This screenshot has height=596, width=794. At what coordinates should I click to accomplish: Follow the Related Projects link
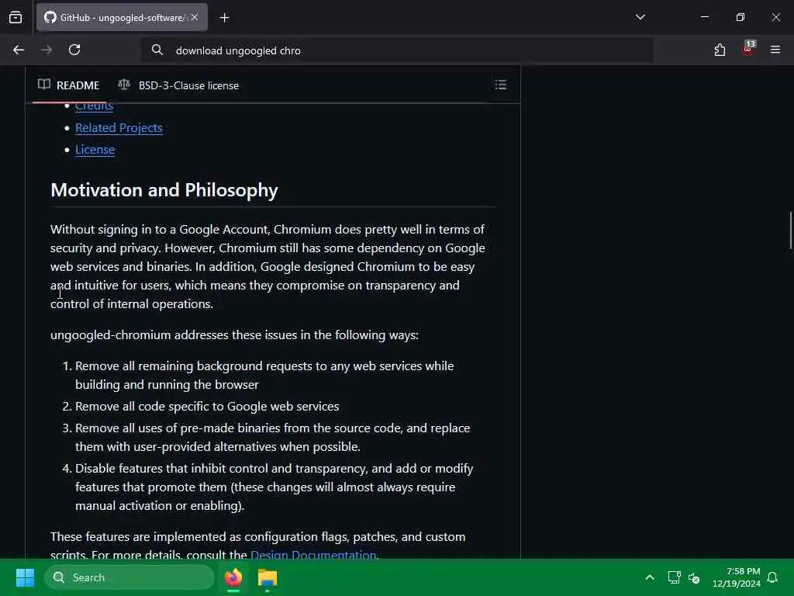pyautogui.click(x=119, y=128)
